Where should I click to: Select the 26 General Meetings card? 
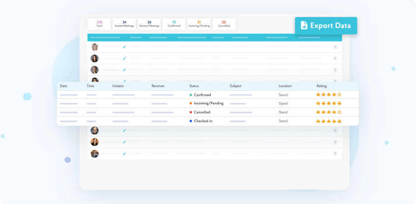(x=149, y=24)
